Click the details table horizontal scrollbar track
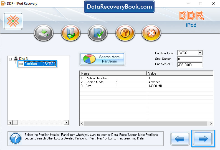The height and width of the screenshot is (150, 220). click(146, 123)
